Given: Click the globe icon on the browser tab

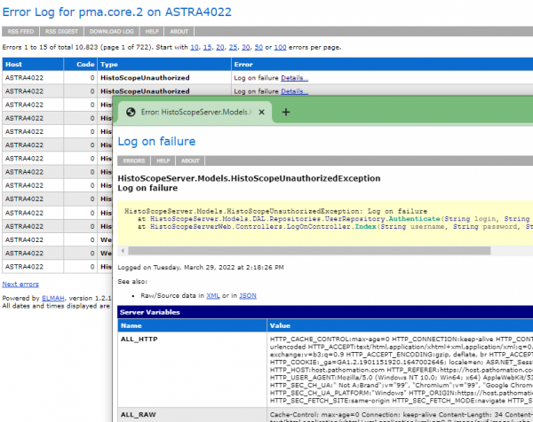Looking at the screenshot, I should [x=131, y=113].
